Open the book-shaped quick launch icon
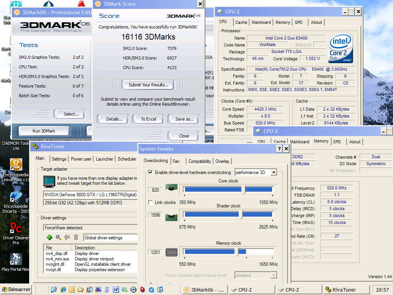393x295 pixels. coord(89,290)
